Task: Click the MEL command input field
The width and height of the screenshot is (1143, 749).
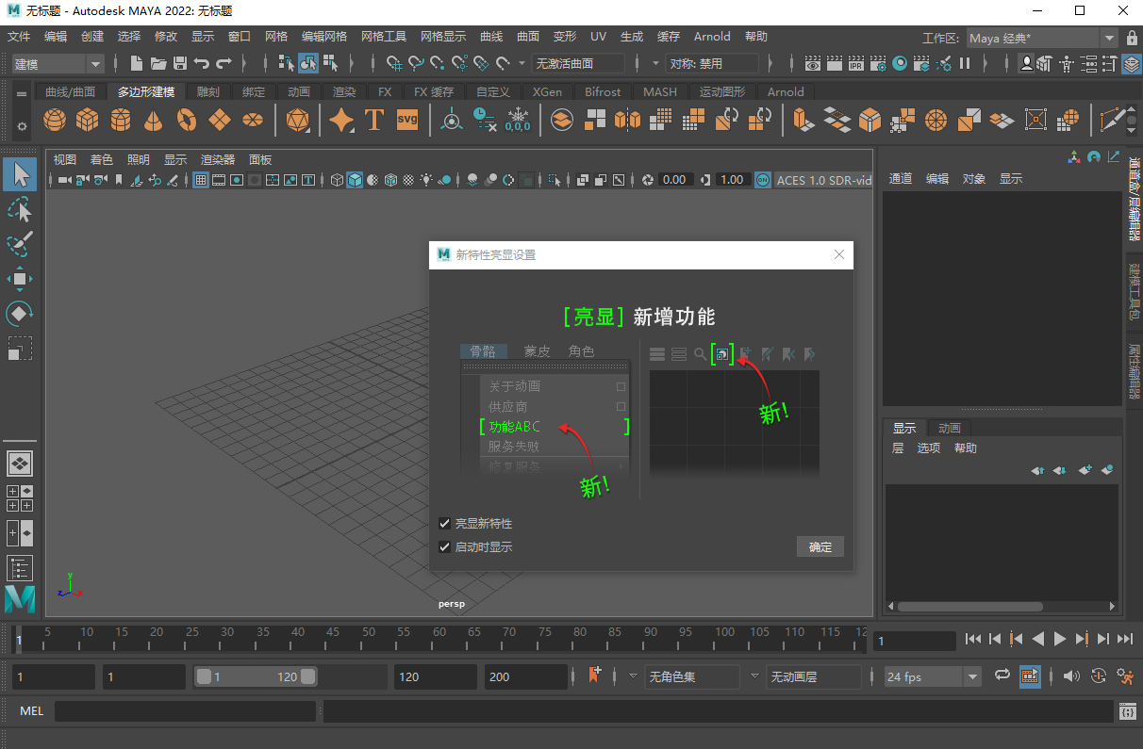Action: [185, 711]
